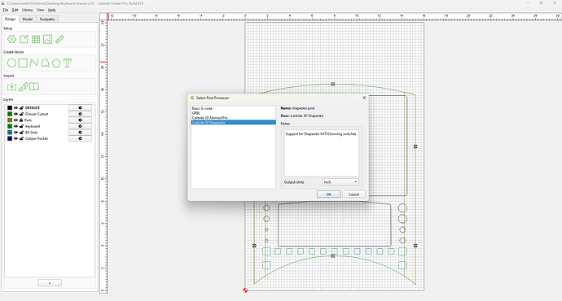Toggle visibility of Rails layer

(x=15, y=120)
